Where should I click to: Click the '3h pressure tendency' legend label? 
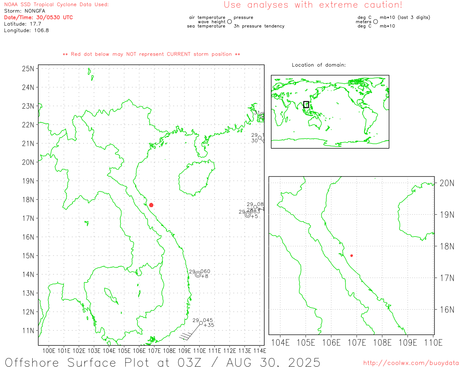[x=259, y=26]
